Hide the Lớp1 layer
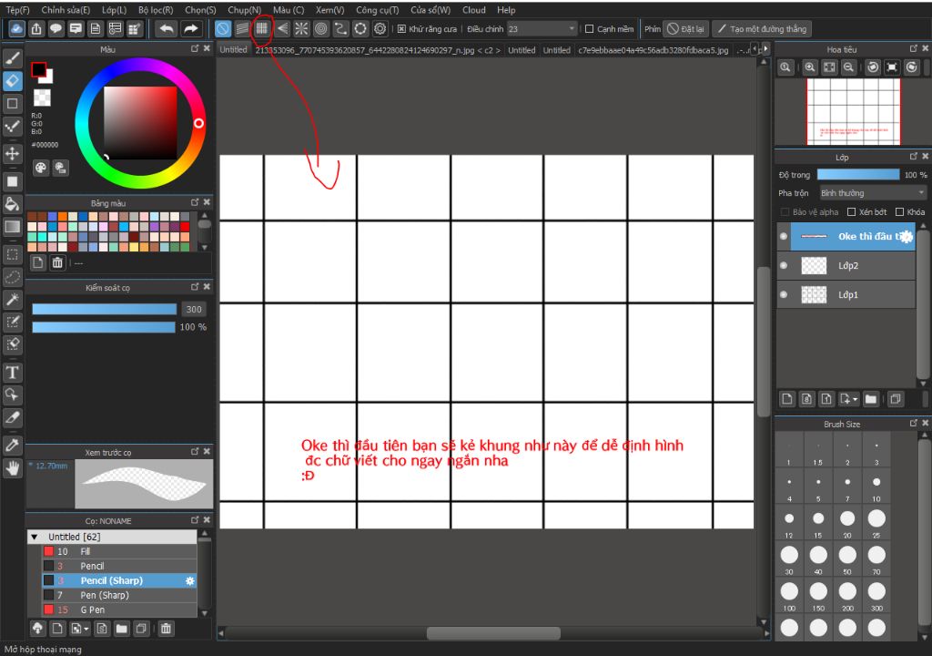 coord(784,294)
